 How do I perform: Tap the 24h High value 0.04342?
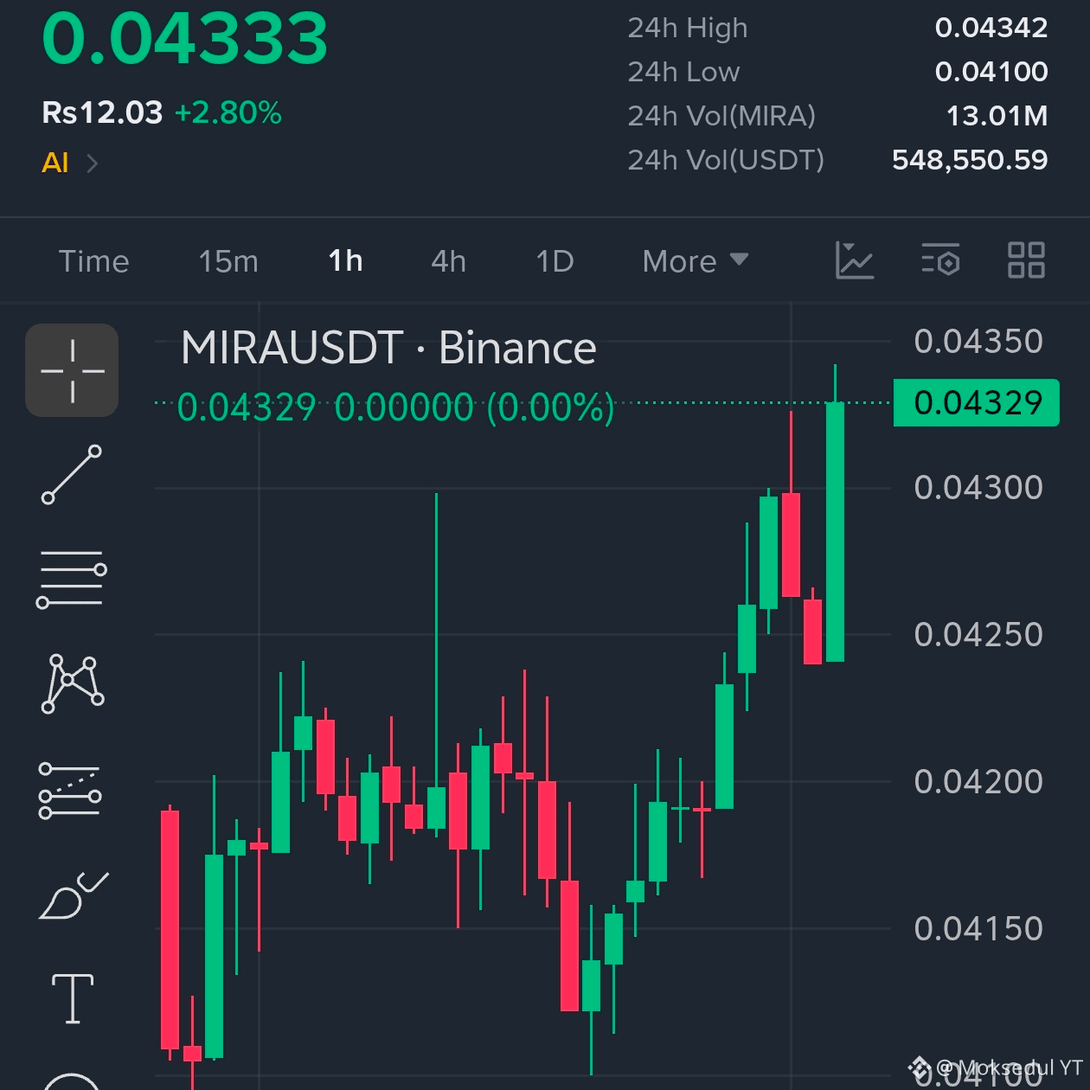(x=991, y=28)
